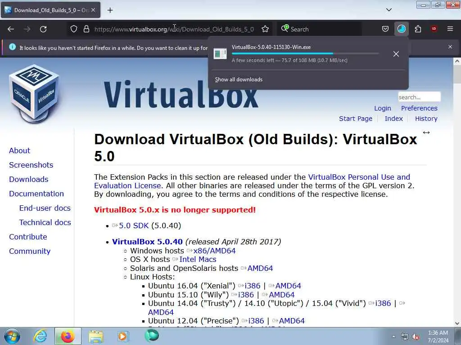Go to Start Page link
Viewport: 461px width, 345px height.
point(356,119)
